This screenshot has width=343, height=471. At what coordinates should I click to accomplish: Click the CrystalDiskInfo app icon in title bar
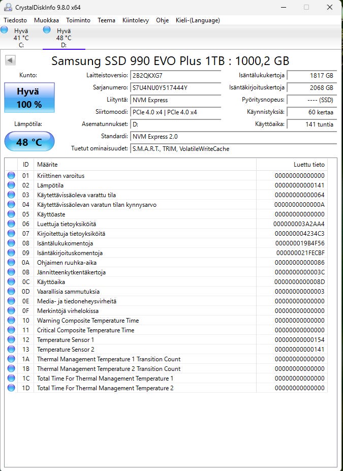8,7
